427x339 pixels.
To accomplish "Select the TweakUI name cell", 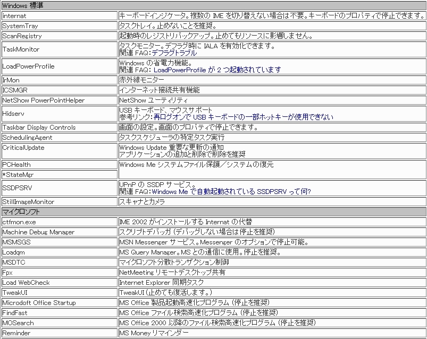I will [60, 292].
